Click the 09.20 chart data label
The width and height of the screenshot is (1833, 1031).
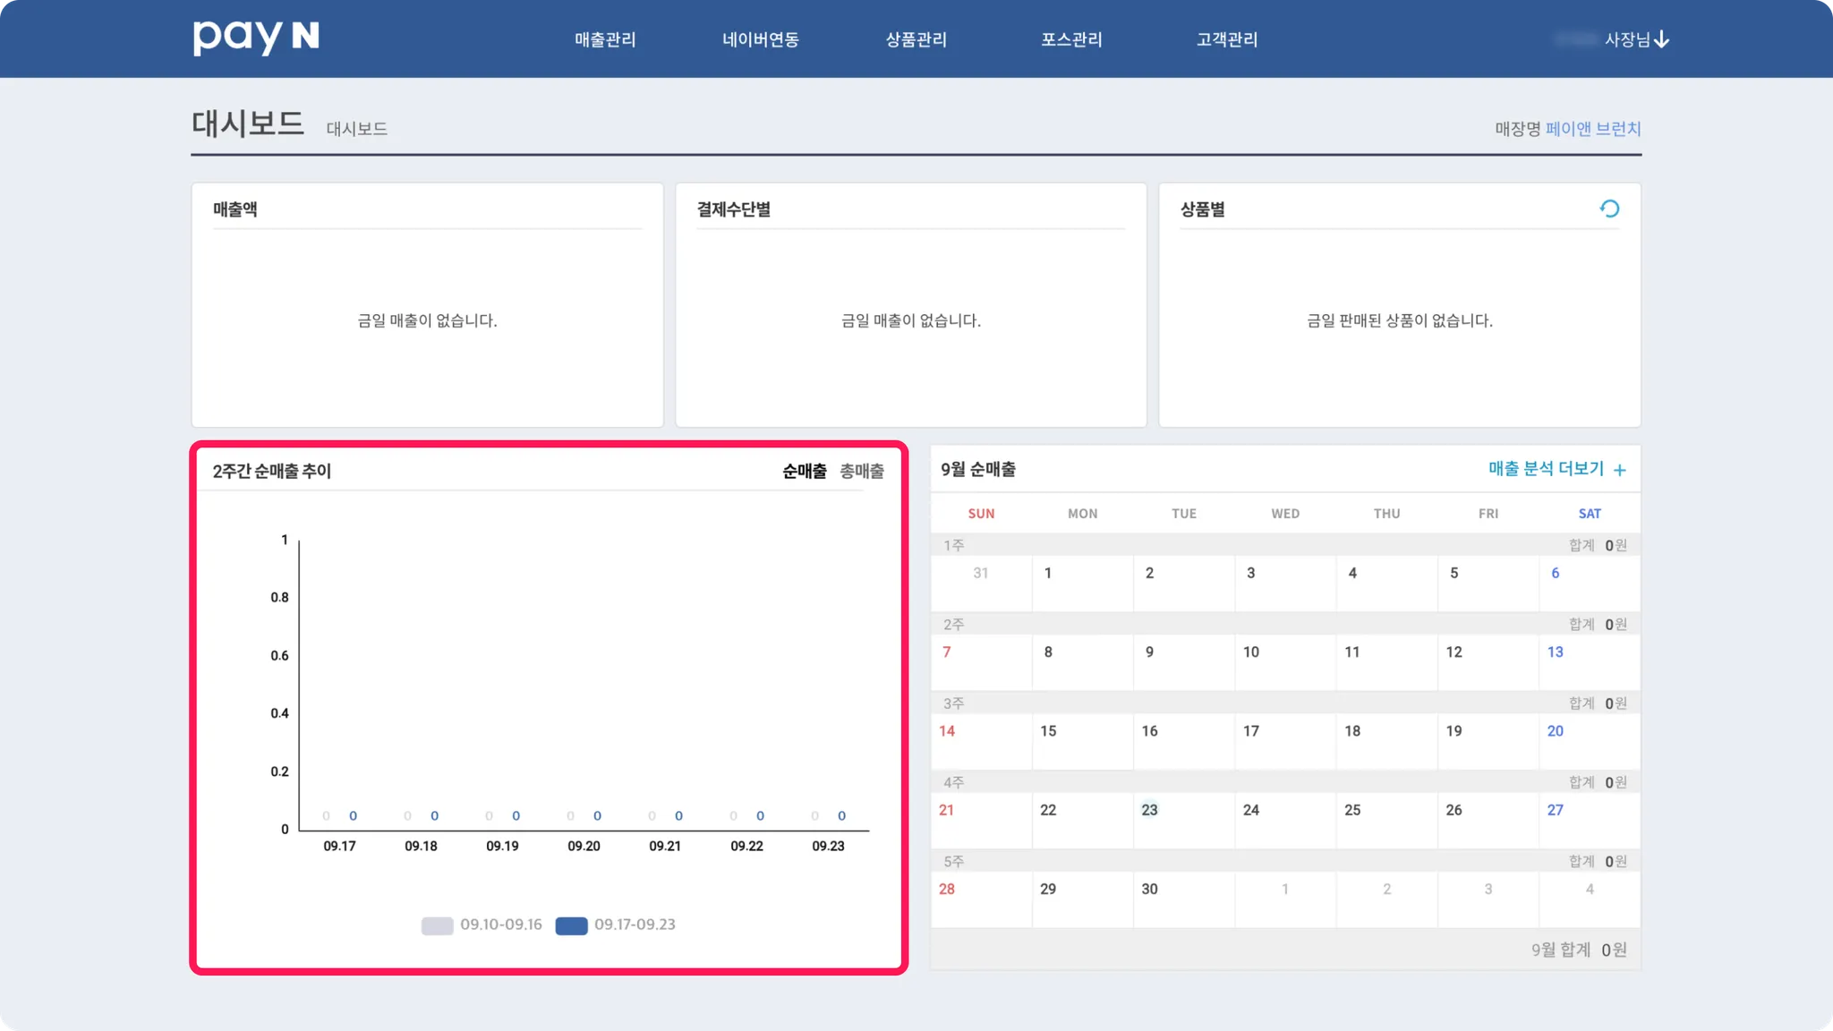(584, 846)
